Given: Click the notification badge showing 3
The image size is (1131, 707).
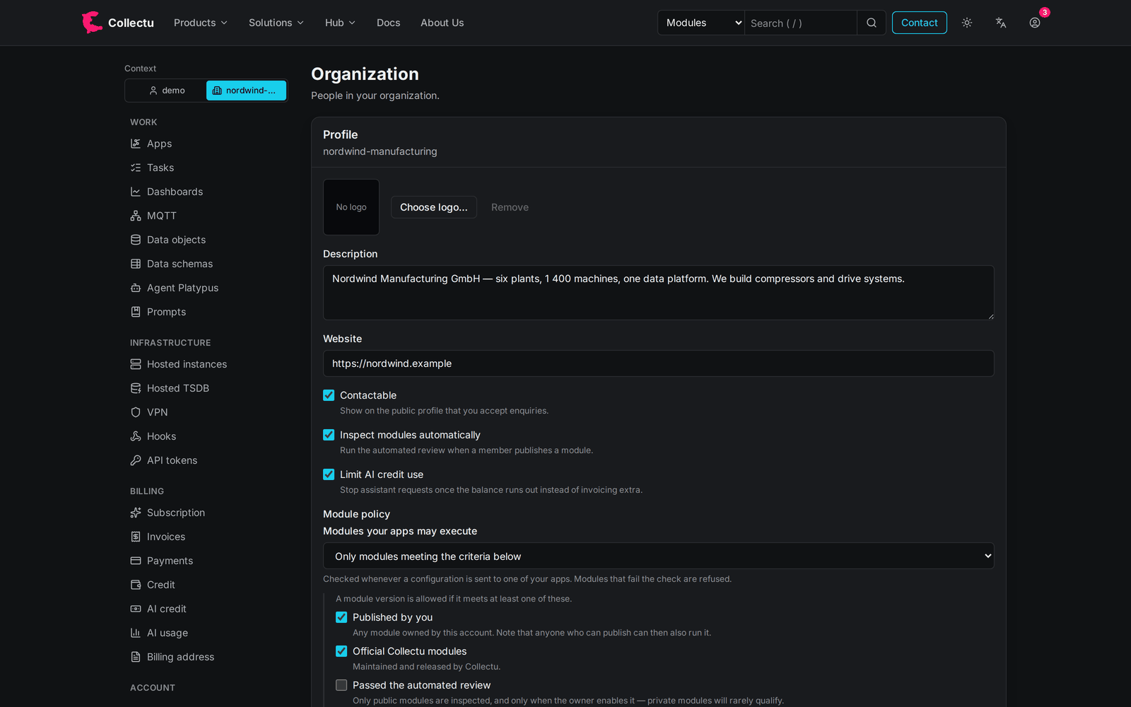Looking at the screenshot, I should [1045, 13].
